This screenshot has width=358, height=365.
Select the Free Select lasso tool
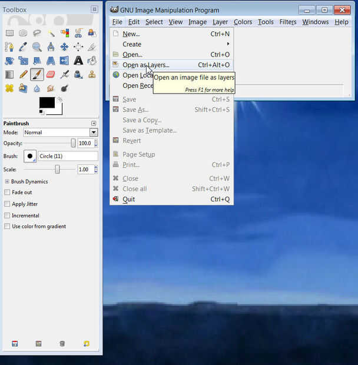pos(37,34)
